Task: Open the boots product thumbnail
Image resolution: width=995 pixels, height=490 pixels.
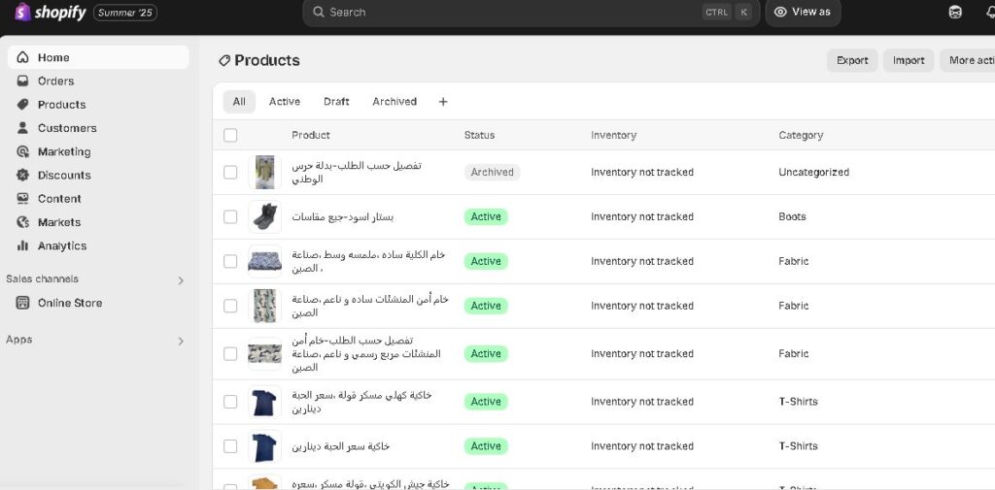Action: coord(264,216)
